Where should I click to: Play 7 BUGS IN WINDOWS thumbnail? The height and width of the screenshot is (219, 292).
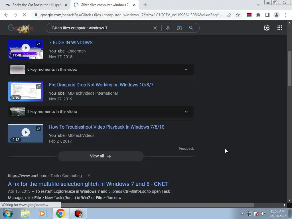tap(26, 49)
